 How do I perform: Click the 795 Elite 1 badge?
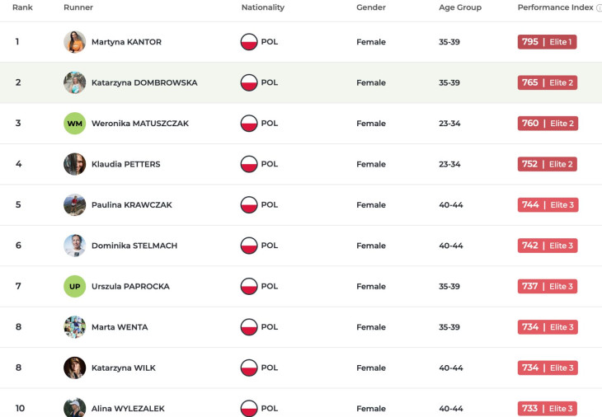pos(547,42)
